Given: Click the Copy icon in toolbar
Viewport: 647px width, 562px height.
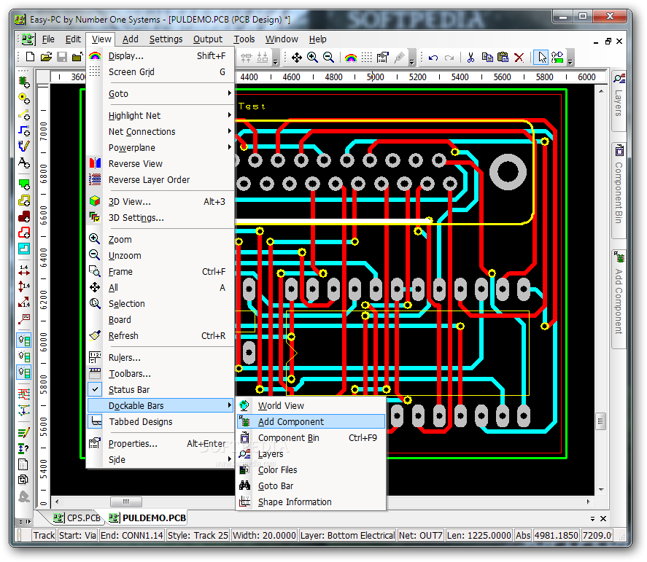Looking at the screenshot, I should (x=487, y=58).
